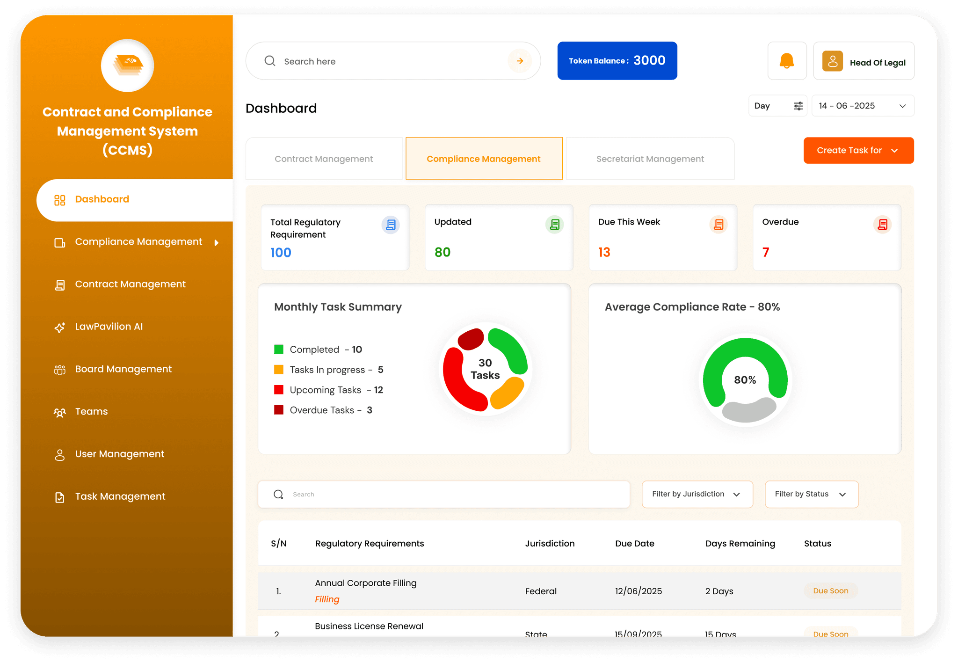This screenshot has height=663, width=958.
Task: Open LawPavilion AI from the sidebar
Action: pos(60,327)
